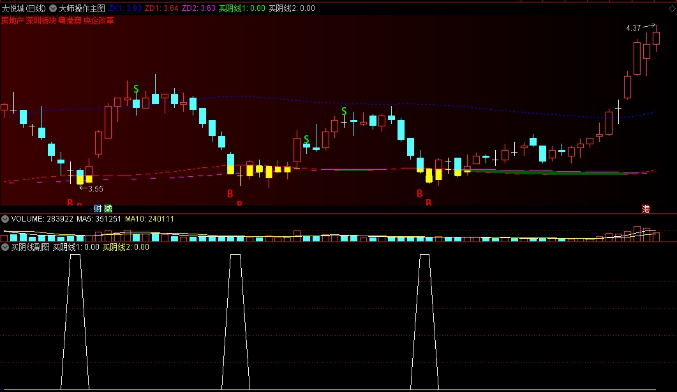The height and width of the screenshot is (392, 677).
Task: Click the MA5: 351251 volume value
Action: (x=99, y=219)
